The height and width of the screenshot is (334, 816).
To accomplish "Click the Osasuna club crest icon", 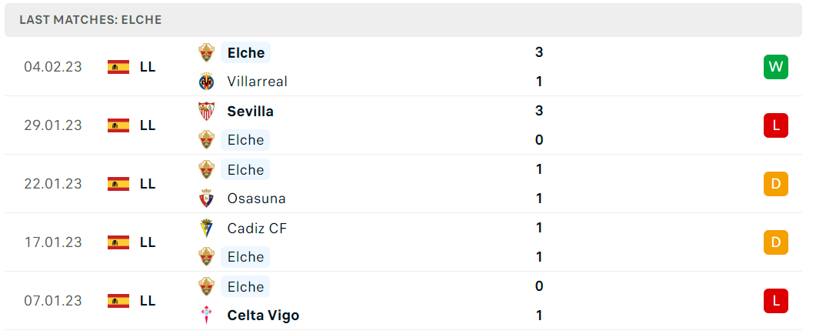I will 207,199.
